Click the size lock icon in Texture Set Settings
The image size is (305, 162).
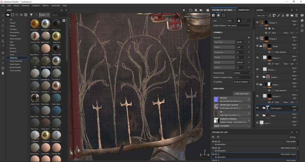point(239,21)
